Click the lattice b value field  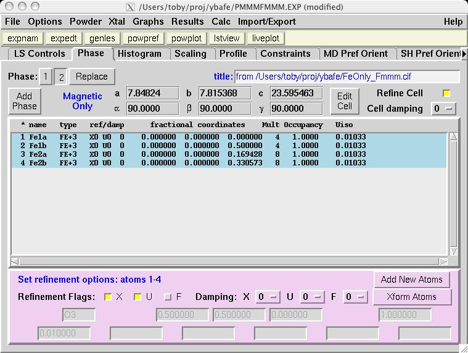pyautogui.click(x=224, y=93)
